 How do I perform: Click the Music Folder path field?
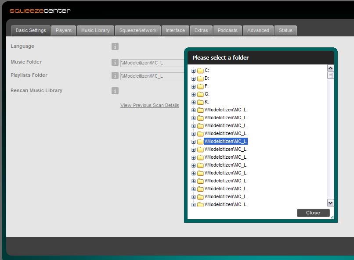(152, 63)
